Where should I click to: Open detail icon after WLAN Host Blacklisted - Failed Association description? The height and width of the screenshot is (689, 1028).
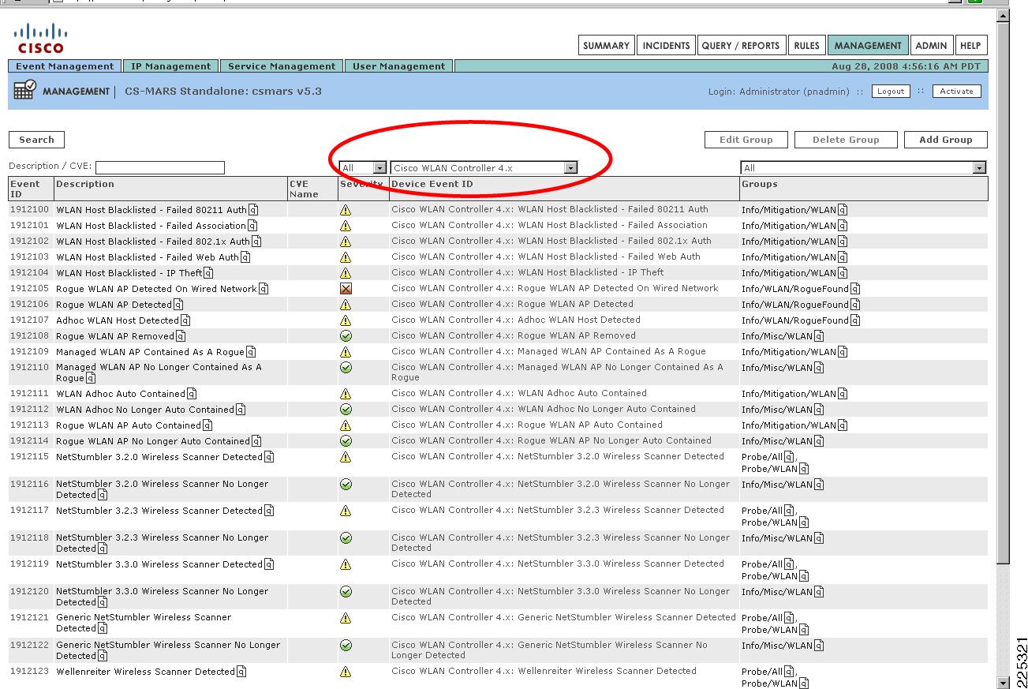(253, 226)
